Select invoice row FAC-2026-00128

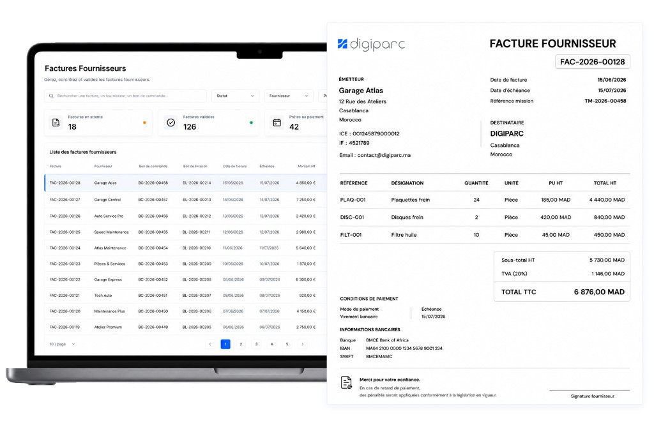click(186, 183)
